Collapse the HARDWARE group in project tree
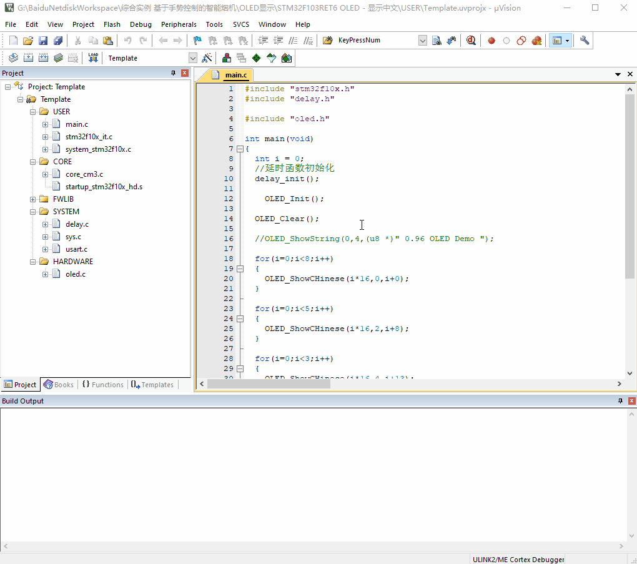The image size is (637, 564). coord(32,262)
